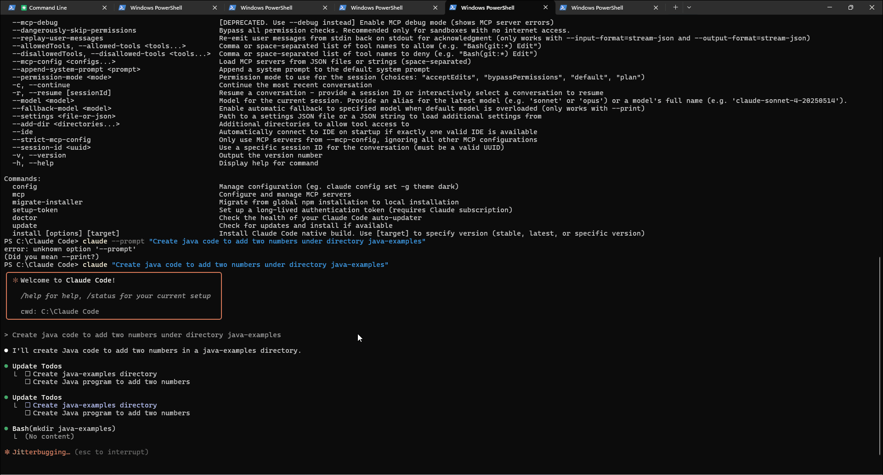The image size is (883, 475).
Task: Click the active PowerShell tab icon
Action: coord(453,7)
